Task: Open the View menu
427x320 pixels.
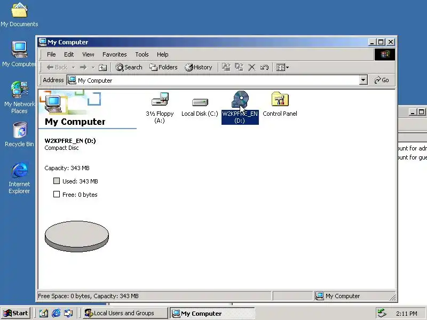Action: tap(88, 54)
